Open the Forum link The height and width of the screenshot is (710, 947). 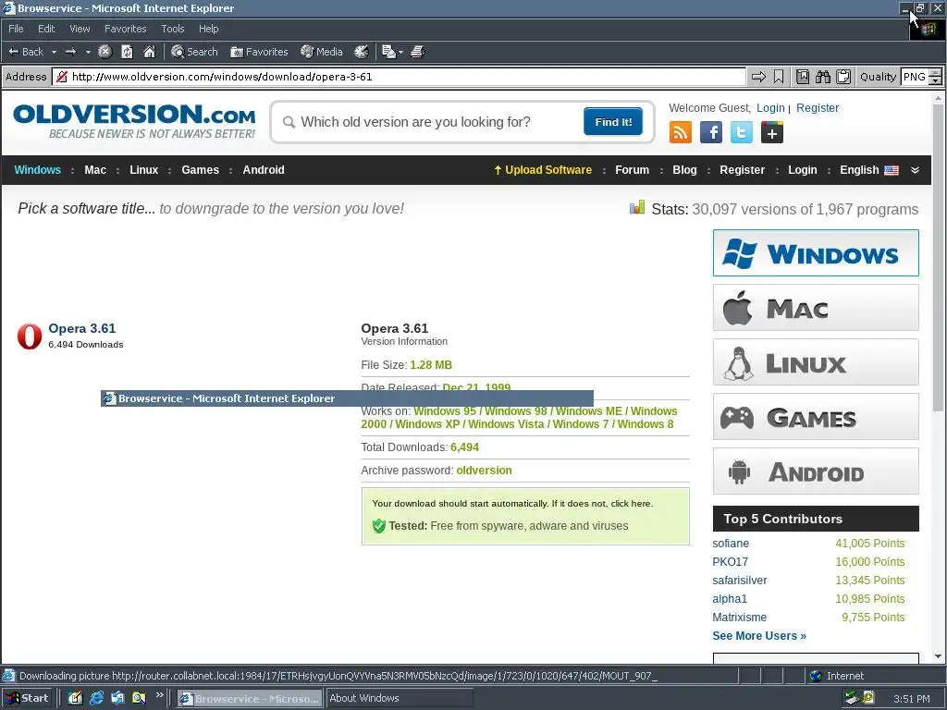(x=632, y=170)
